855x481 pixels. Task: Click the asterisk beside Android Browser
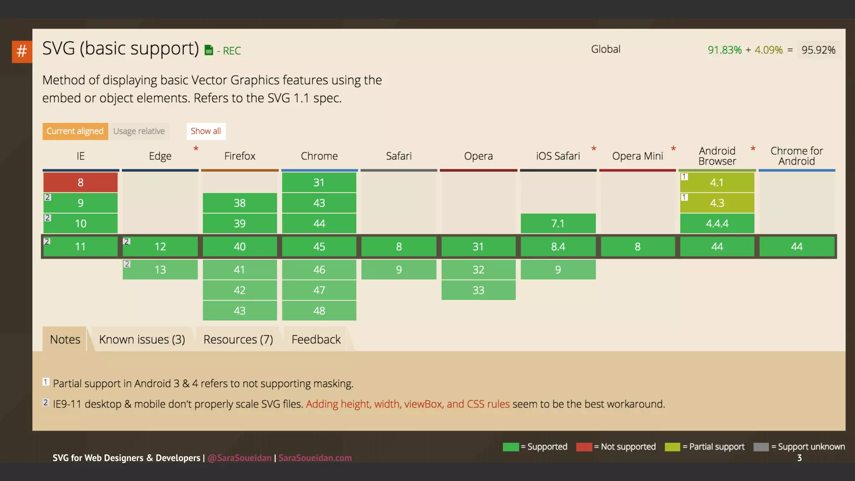pyautogui.click(x=753, y=149)
